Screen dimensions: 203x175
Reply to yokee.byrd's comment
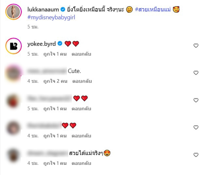[81, 54]
